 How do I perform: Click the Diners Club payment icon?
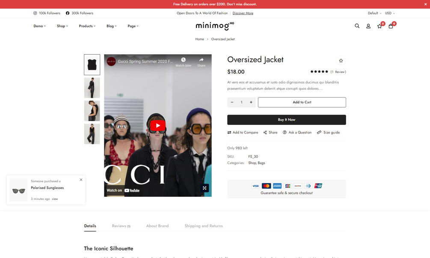(308, 186)
